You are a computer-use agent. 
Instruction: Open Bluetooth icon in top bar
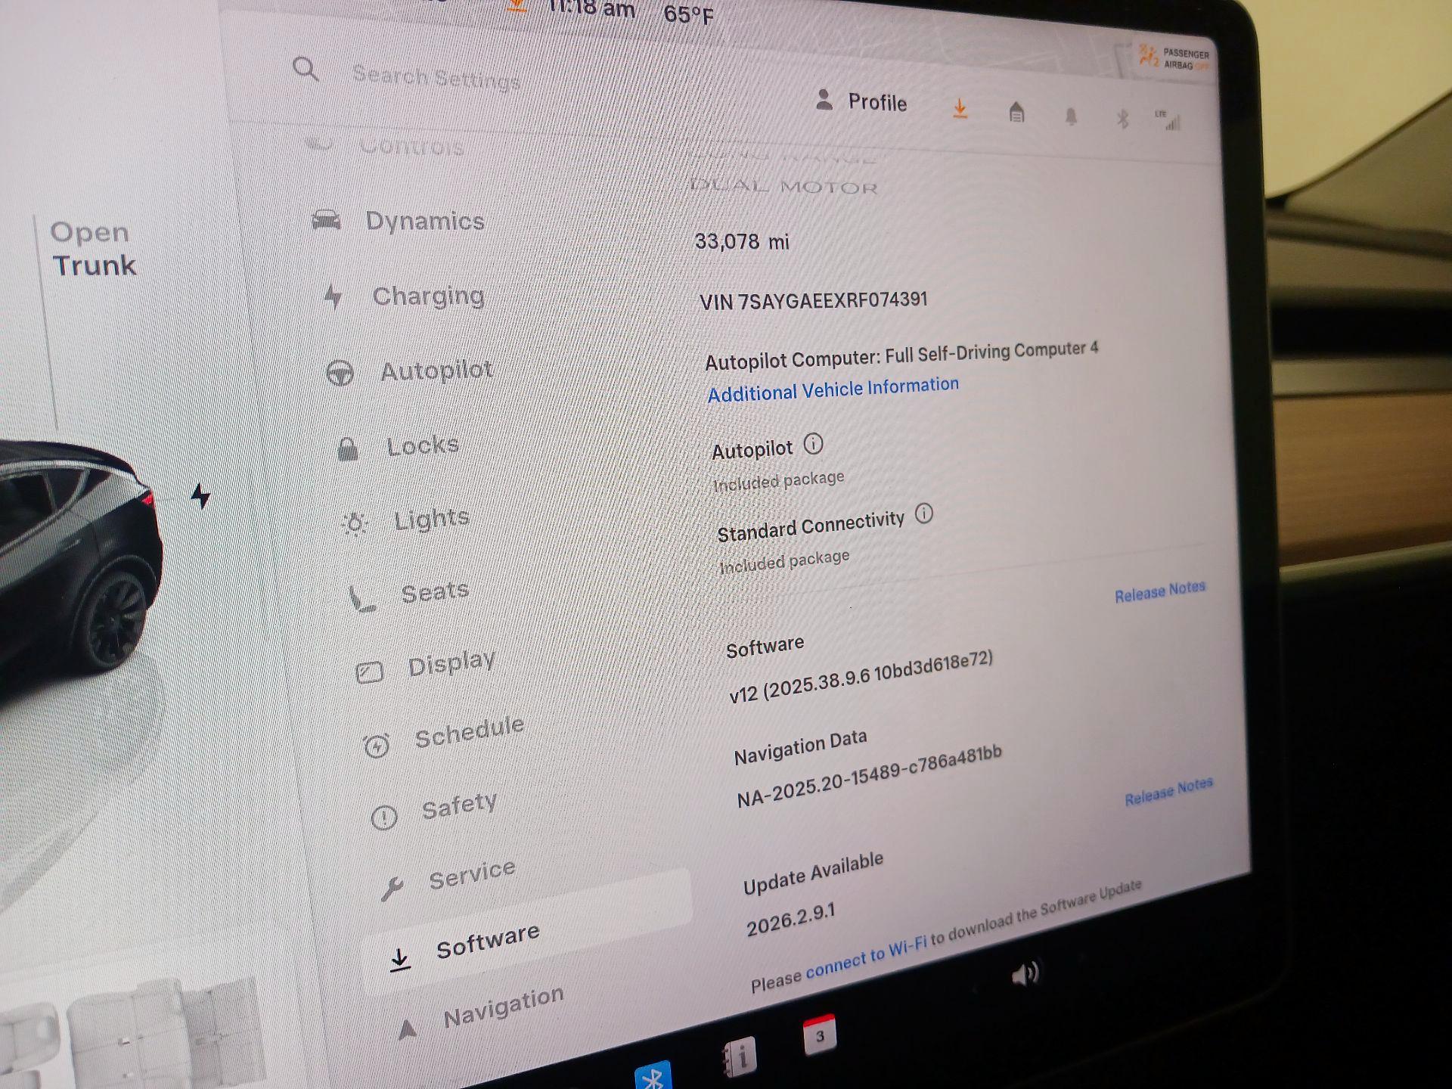pos(1122,119)
